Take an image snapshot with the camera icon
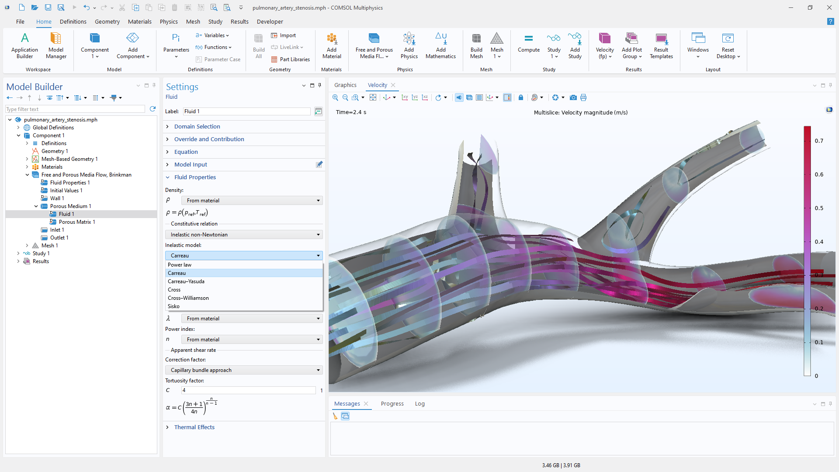The height and width of the screenshot is (472, 839). pyautogui.click(x=573, y=97)
